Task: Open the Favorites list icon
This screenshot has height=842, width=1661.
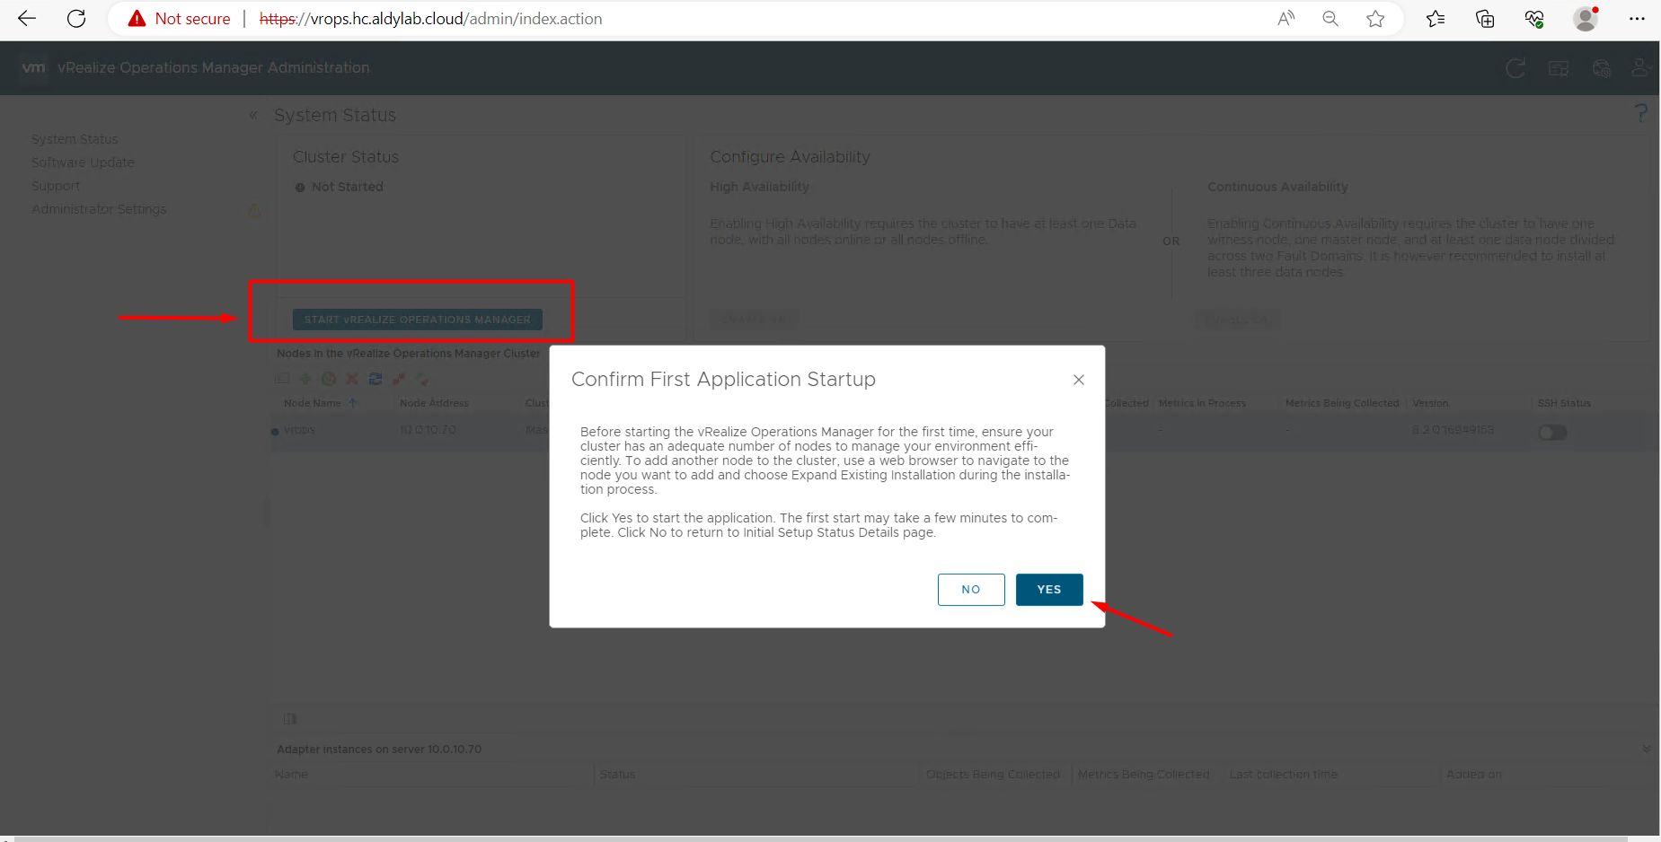Action: [x=1435, y=19]
